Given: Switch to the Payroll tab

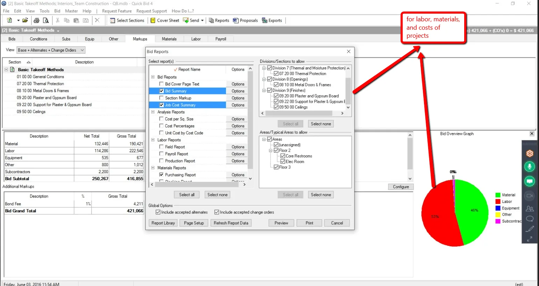Looking at the screenshot, I should click(221, 39).
